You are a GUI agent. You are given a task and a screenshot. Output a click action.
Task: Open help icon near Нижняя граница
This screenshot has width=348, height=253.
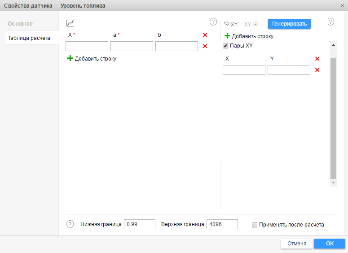click(x=70, y=224)
